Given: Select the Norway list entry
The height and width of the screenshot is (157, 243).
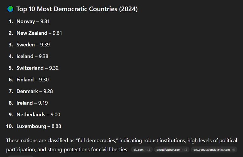Looking at the screenshot, I should click(x=33, y=21).
